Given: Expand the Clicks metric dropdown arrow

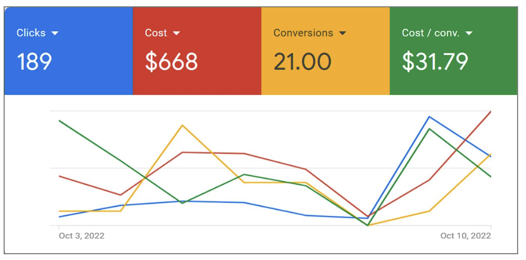Looking at the screenshot, I should coord(55,33).
